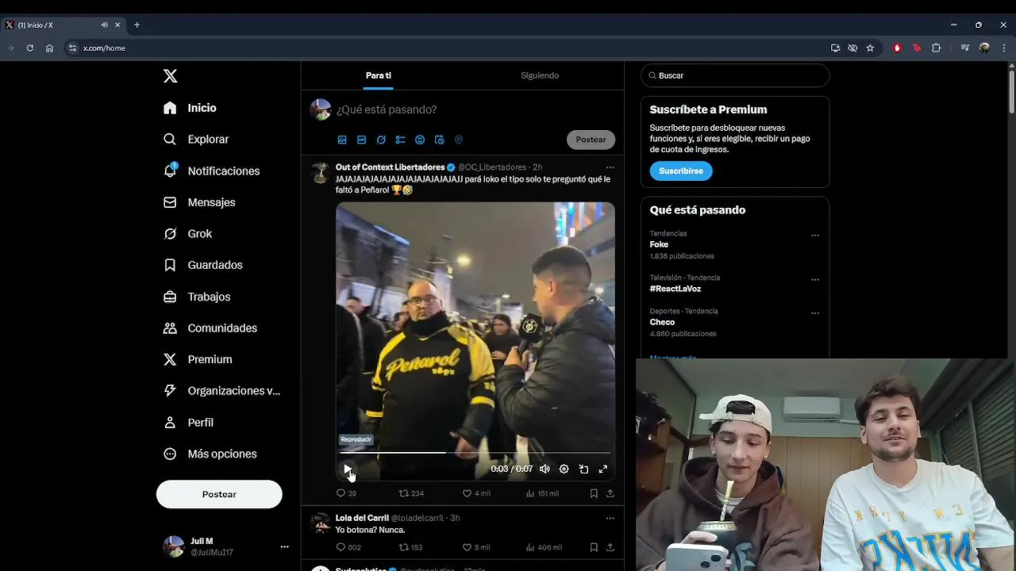Open Trabajos in the sidebar
Image resolution: width=1016 pixels, height=571 pixels.
click(197, 297)
